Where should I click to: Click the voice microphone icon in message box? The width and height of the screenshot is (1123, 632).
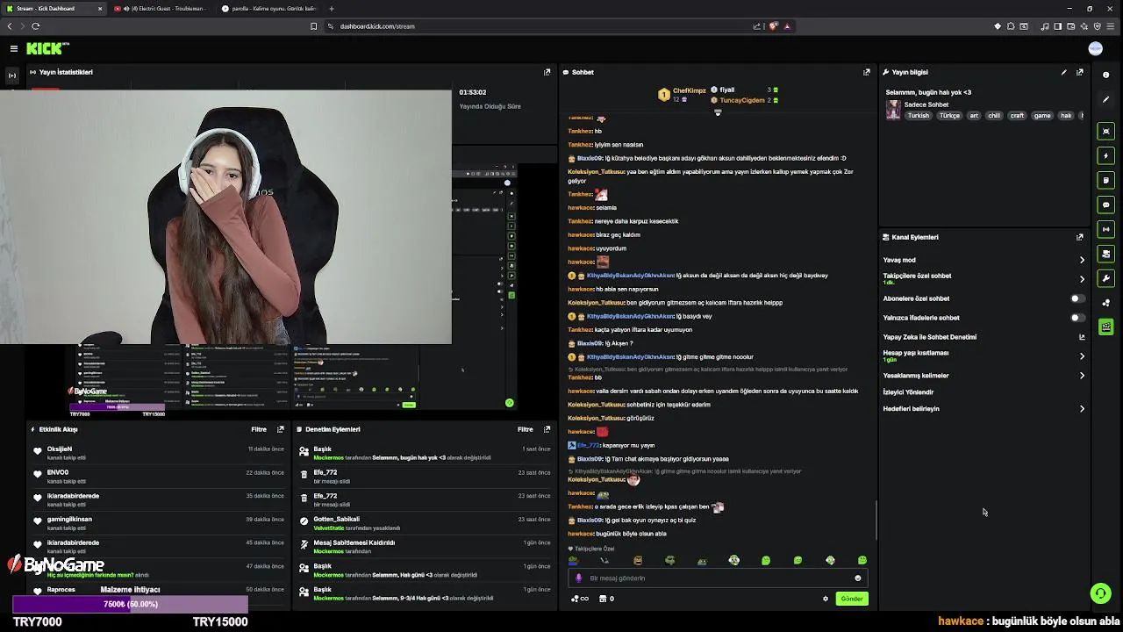pos(578,578)
